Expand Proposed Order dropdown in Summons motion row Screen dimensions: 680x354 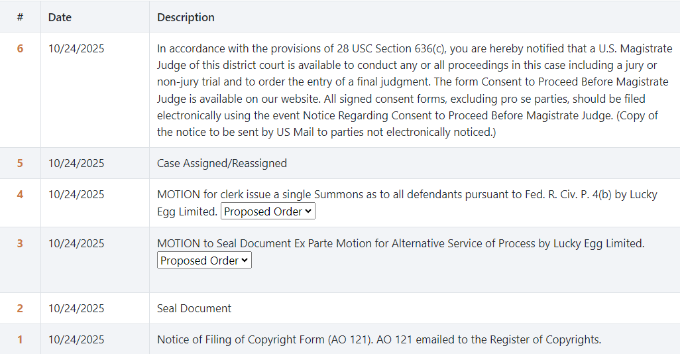[x=268, y=211]
